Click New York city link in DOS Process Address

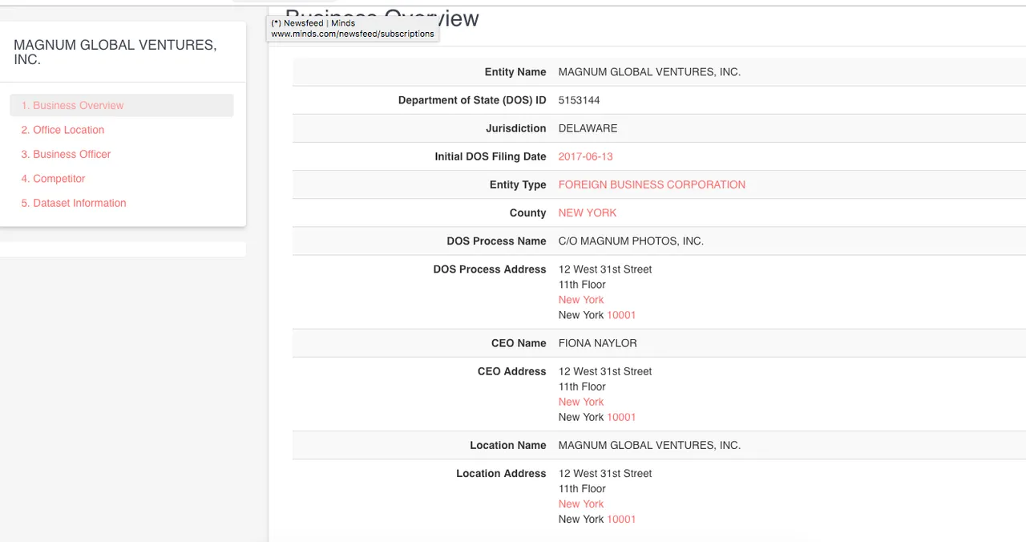[x=581, y=300]
